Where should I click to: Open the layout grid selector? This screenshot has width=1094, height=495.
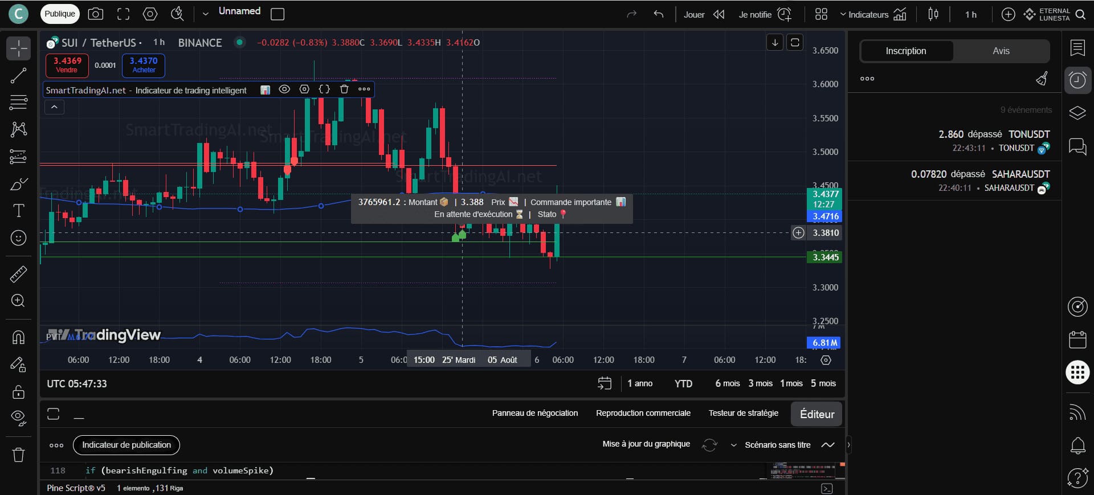pyautogui.click(x=821, y=14)
